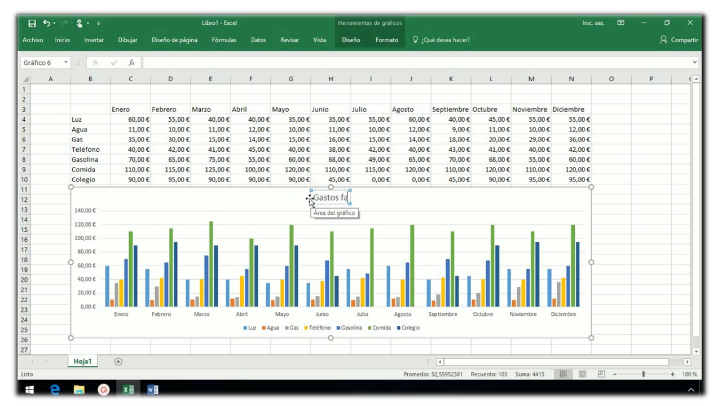Viewport: 722px width, 406px height.
Task: Open the chart Diseño tab
Action: tap(351, 40)
